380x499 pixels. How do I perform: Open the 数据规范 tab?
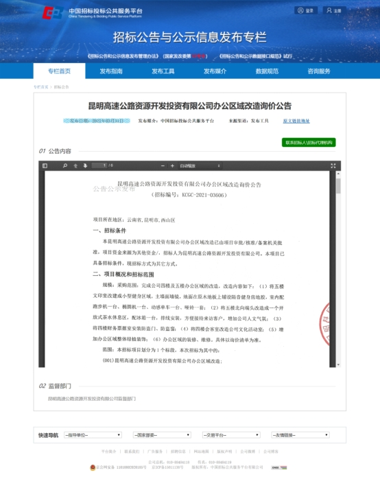tap(267, 71)
